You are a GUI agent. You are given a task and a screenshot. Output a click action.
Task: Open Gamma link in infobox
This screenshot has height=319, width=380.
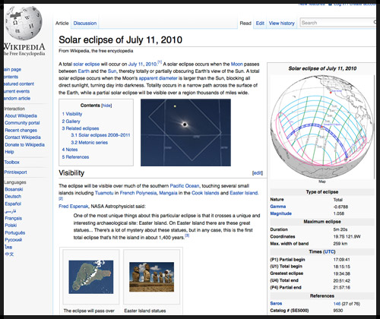(x=278, y=207)
